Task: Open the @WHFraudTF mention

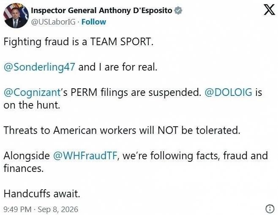Action: tap(85, 155)
